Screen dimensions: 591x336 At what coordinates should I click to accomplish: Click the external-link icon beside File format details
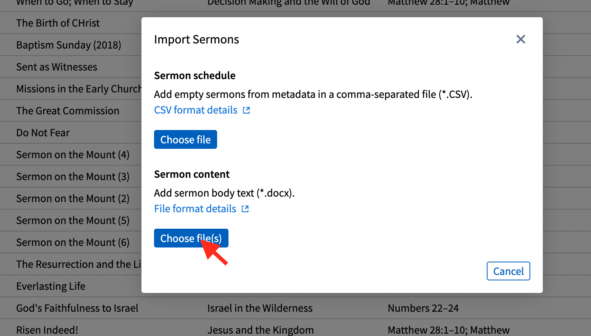point(245,209)
